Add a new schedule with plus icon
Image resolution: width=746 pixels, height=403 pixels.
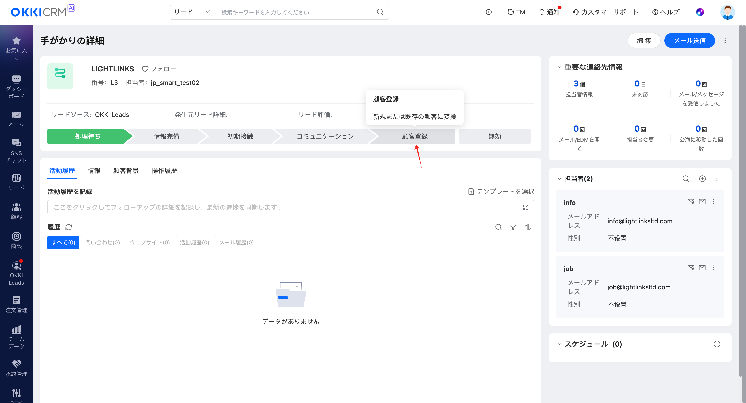pos(717,344)
